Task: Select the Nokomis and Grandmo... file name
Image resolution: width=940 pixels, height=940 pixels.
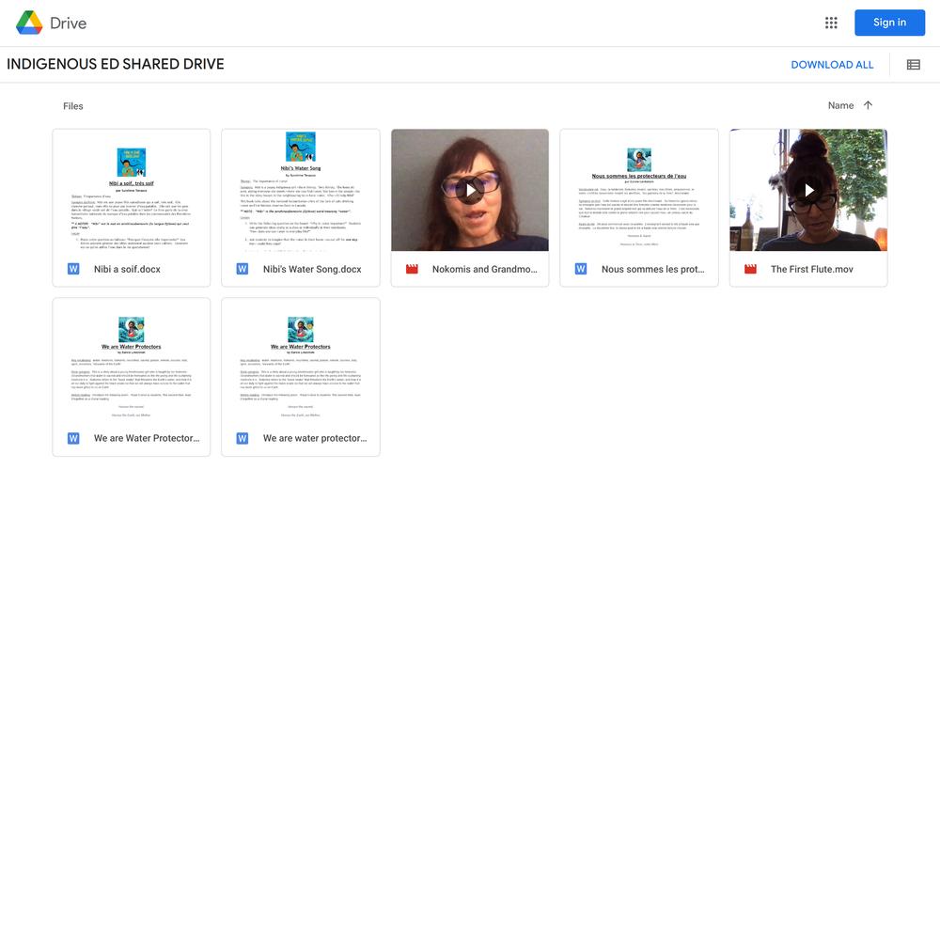Action: 485,269
